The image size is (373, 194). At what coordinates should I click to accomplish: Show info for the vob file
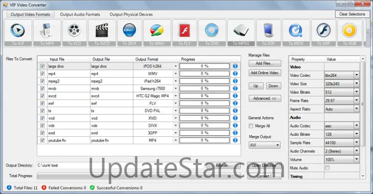click(x=235, y=125)
